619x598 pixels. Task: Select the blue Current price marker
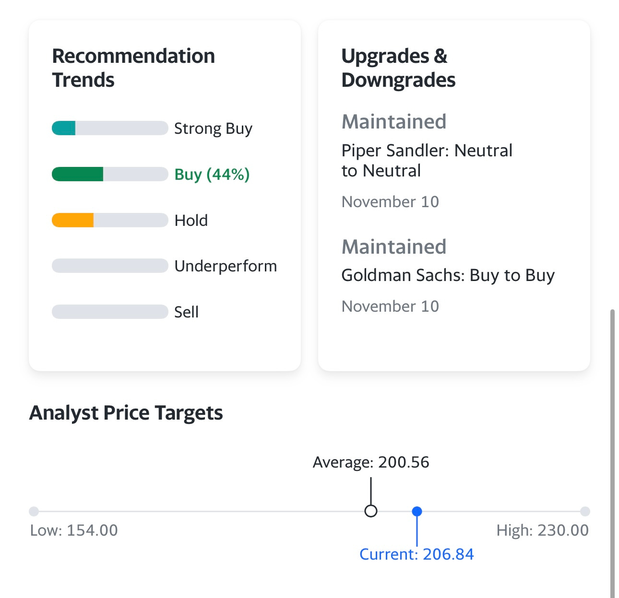(x=417, y=511)
